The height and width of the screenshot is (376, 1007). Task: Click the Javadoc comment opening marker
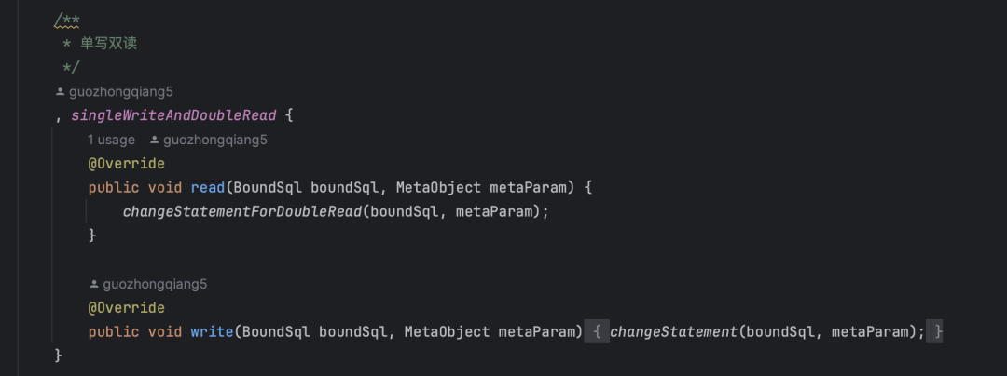67,21
